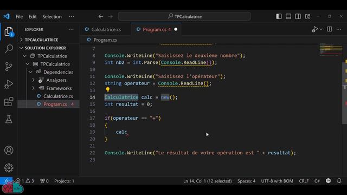Go back with the left arrow

coord(101,16)
